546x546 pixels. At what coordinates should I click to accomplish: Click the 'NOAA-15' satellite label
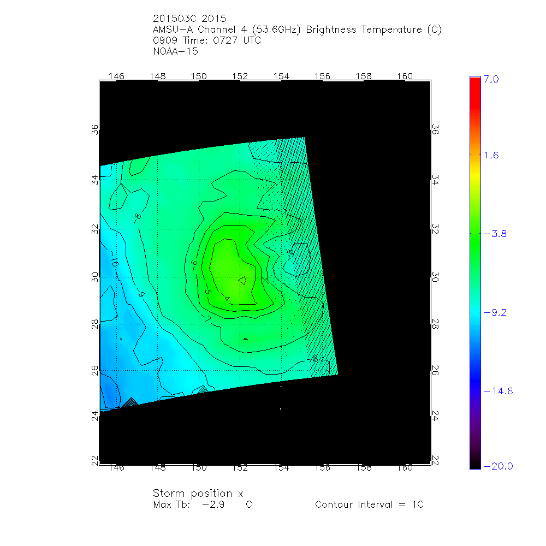pyautogui.click(x=175, y=51)
